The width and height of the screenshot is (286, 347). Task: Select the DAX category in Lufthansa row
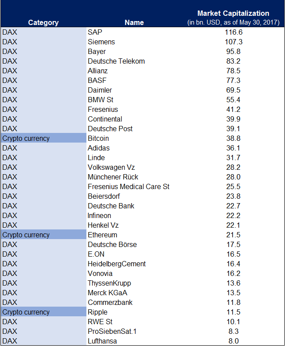tap(10, 341)
